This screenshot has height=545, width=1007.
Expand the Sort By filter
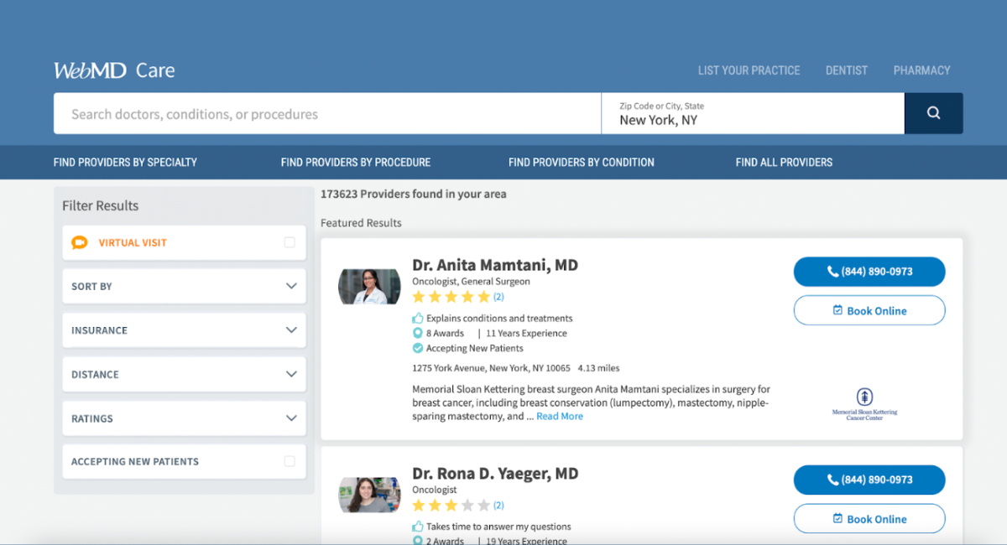pos(184,286)
